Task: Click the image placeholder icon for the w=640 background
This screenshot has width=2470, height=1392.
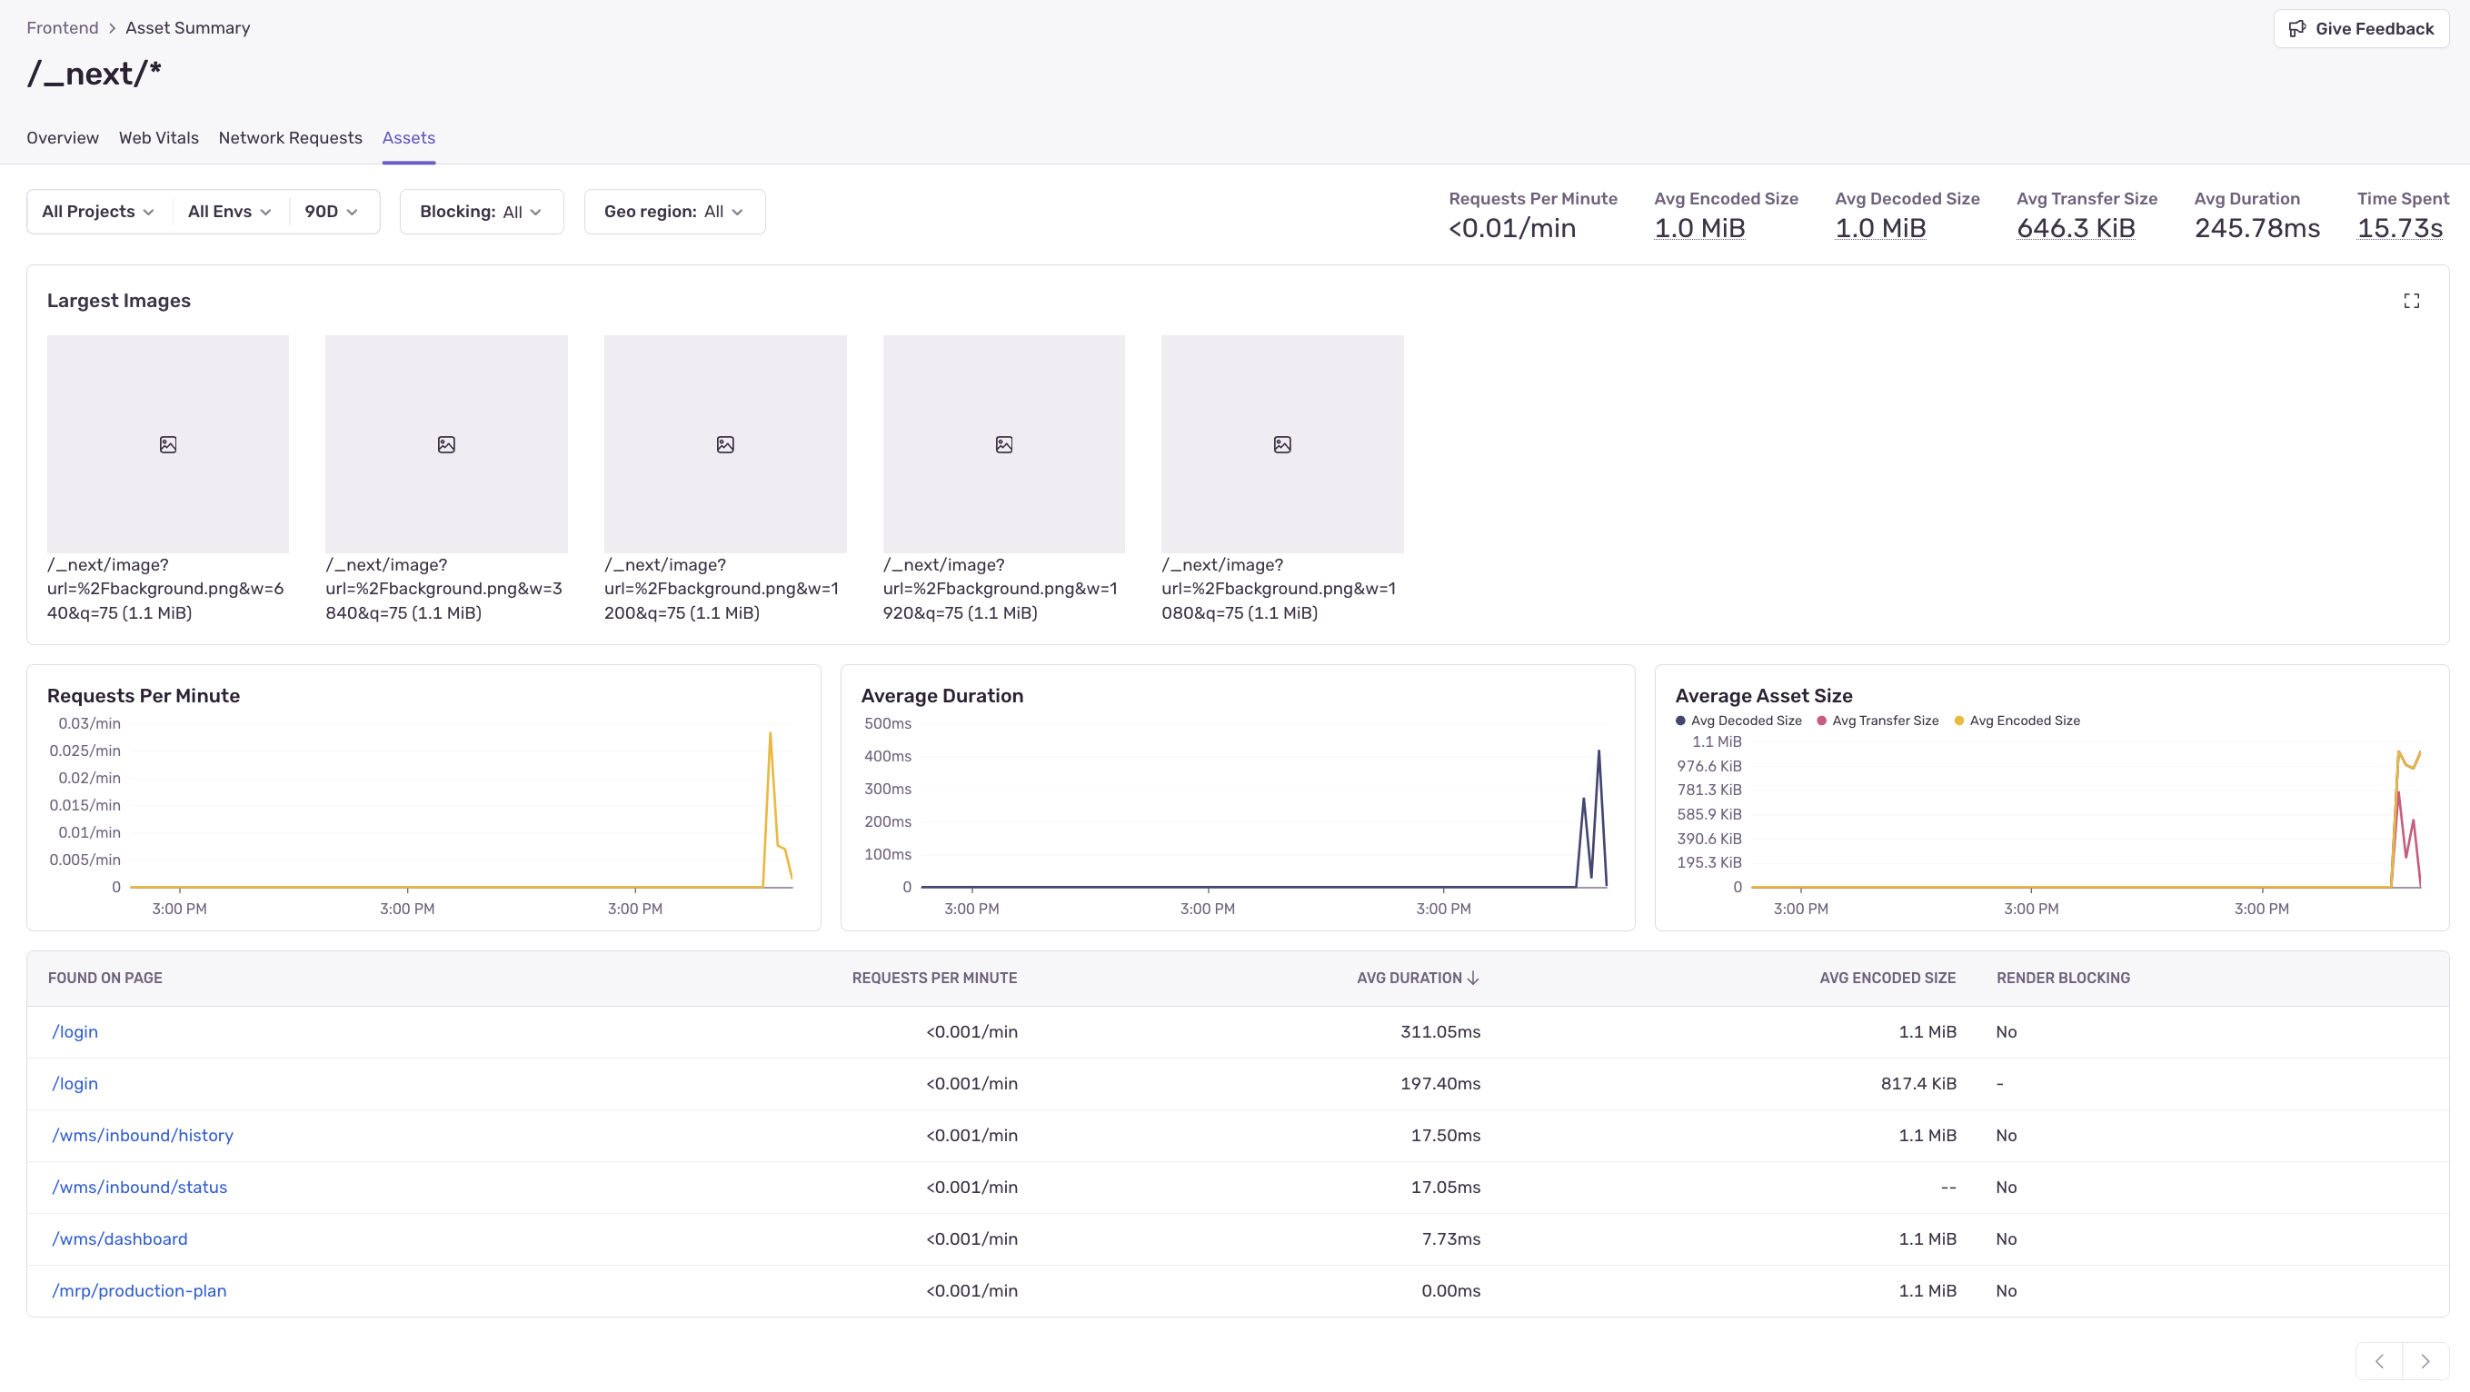Action: coord(168,445)
